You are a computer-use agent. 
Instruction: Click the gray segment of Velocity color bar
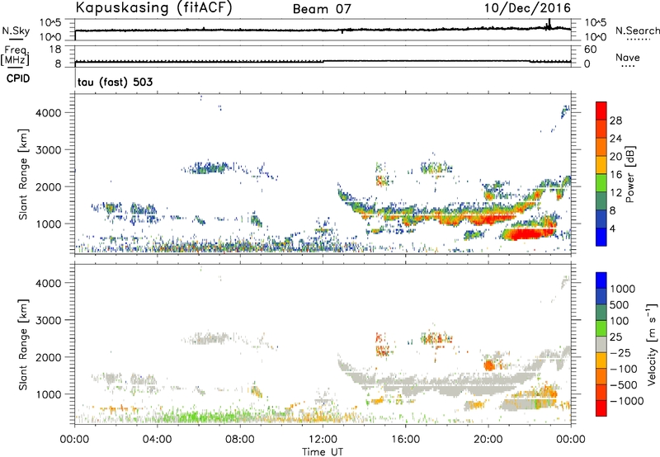[x=601, y=344]
